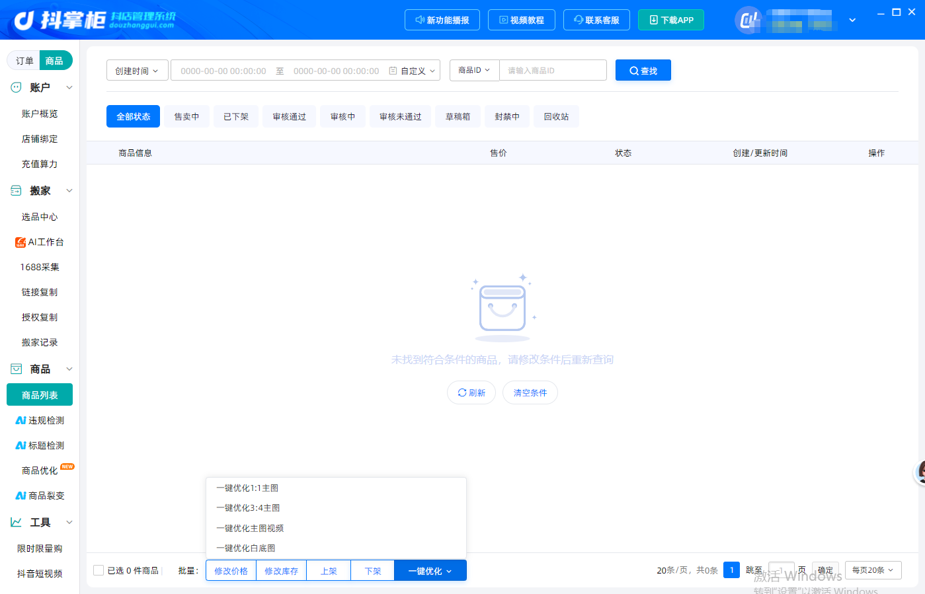Click the AI icon beside 违规检测

click(20, 420)
